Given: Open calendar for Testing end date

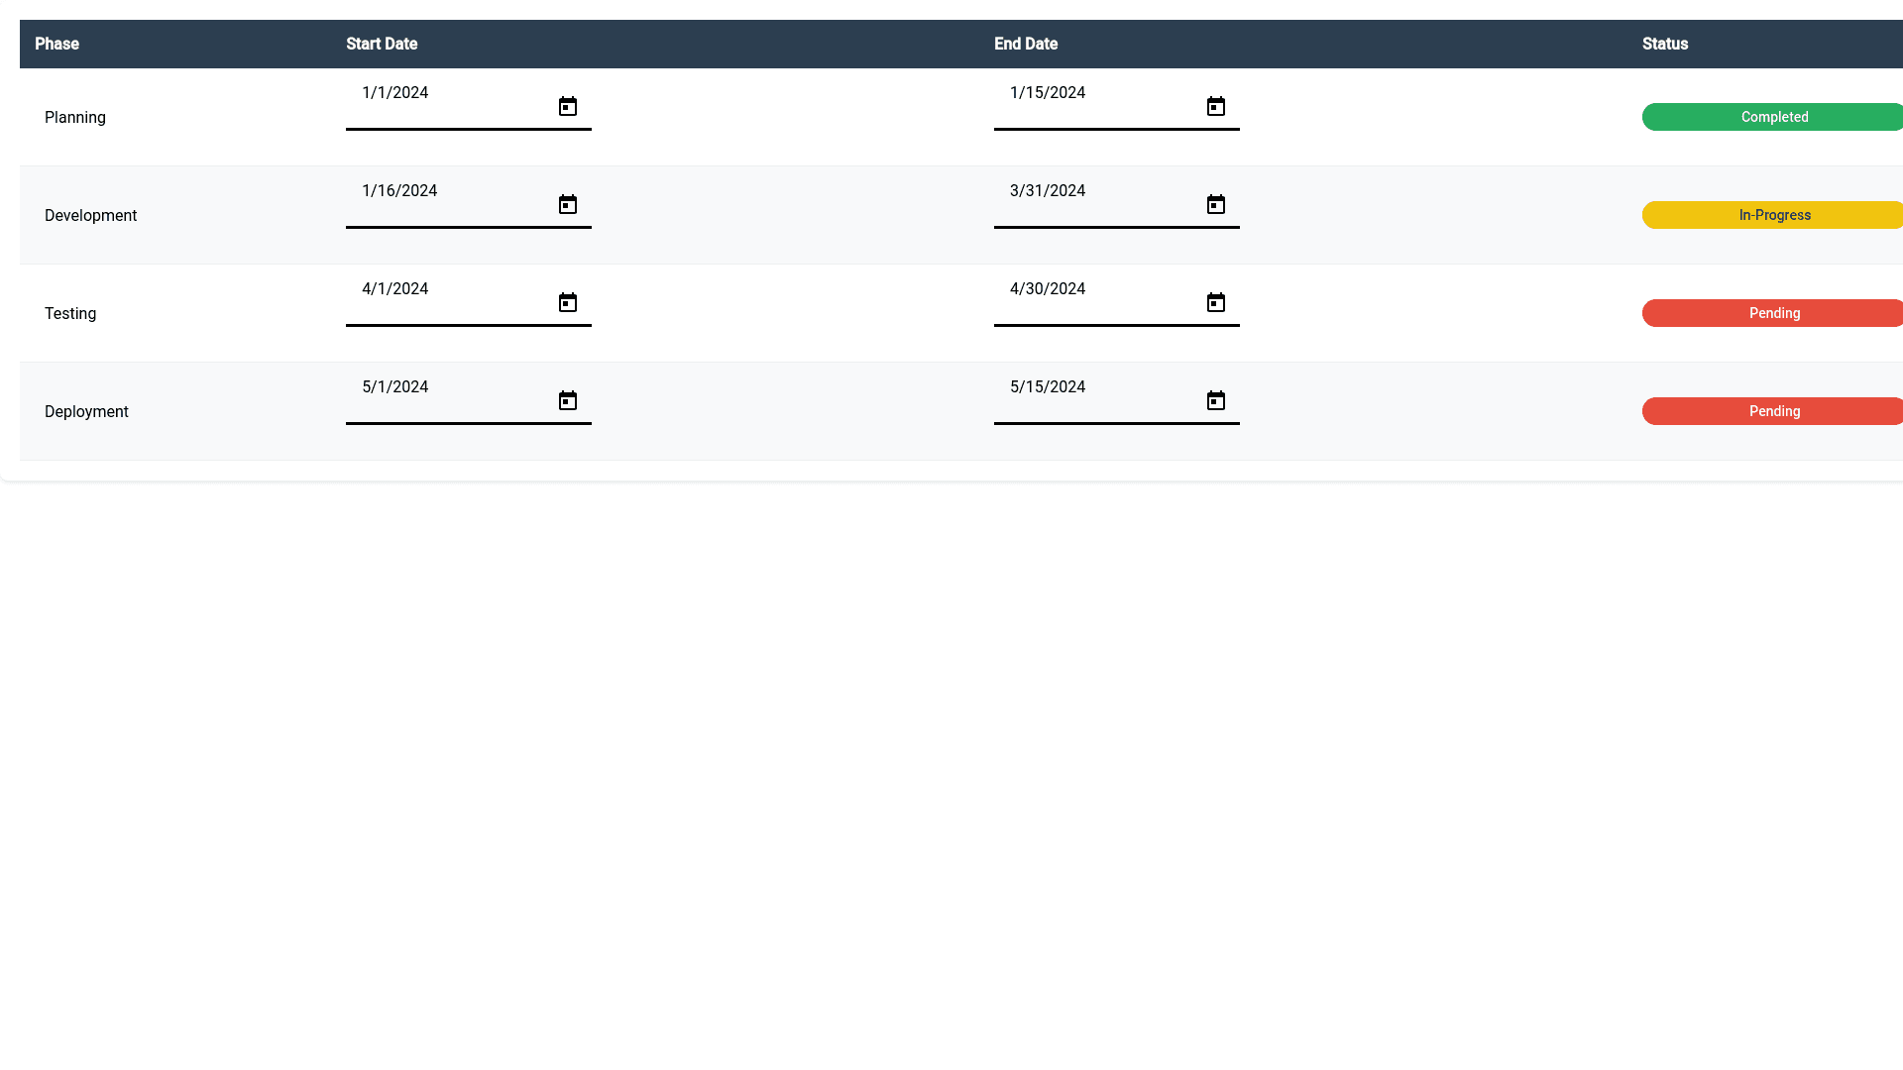Looking at the screenshot, I should pos(1215,302).
